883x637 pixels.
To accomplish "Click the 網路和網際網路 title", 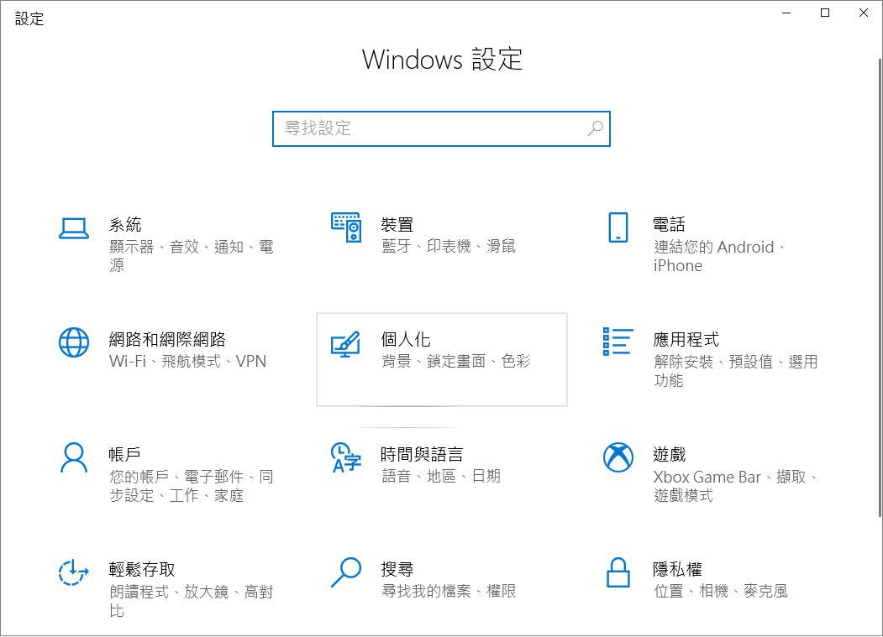I will 167,339.
